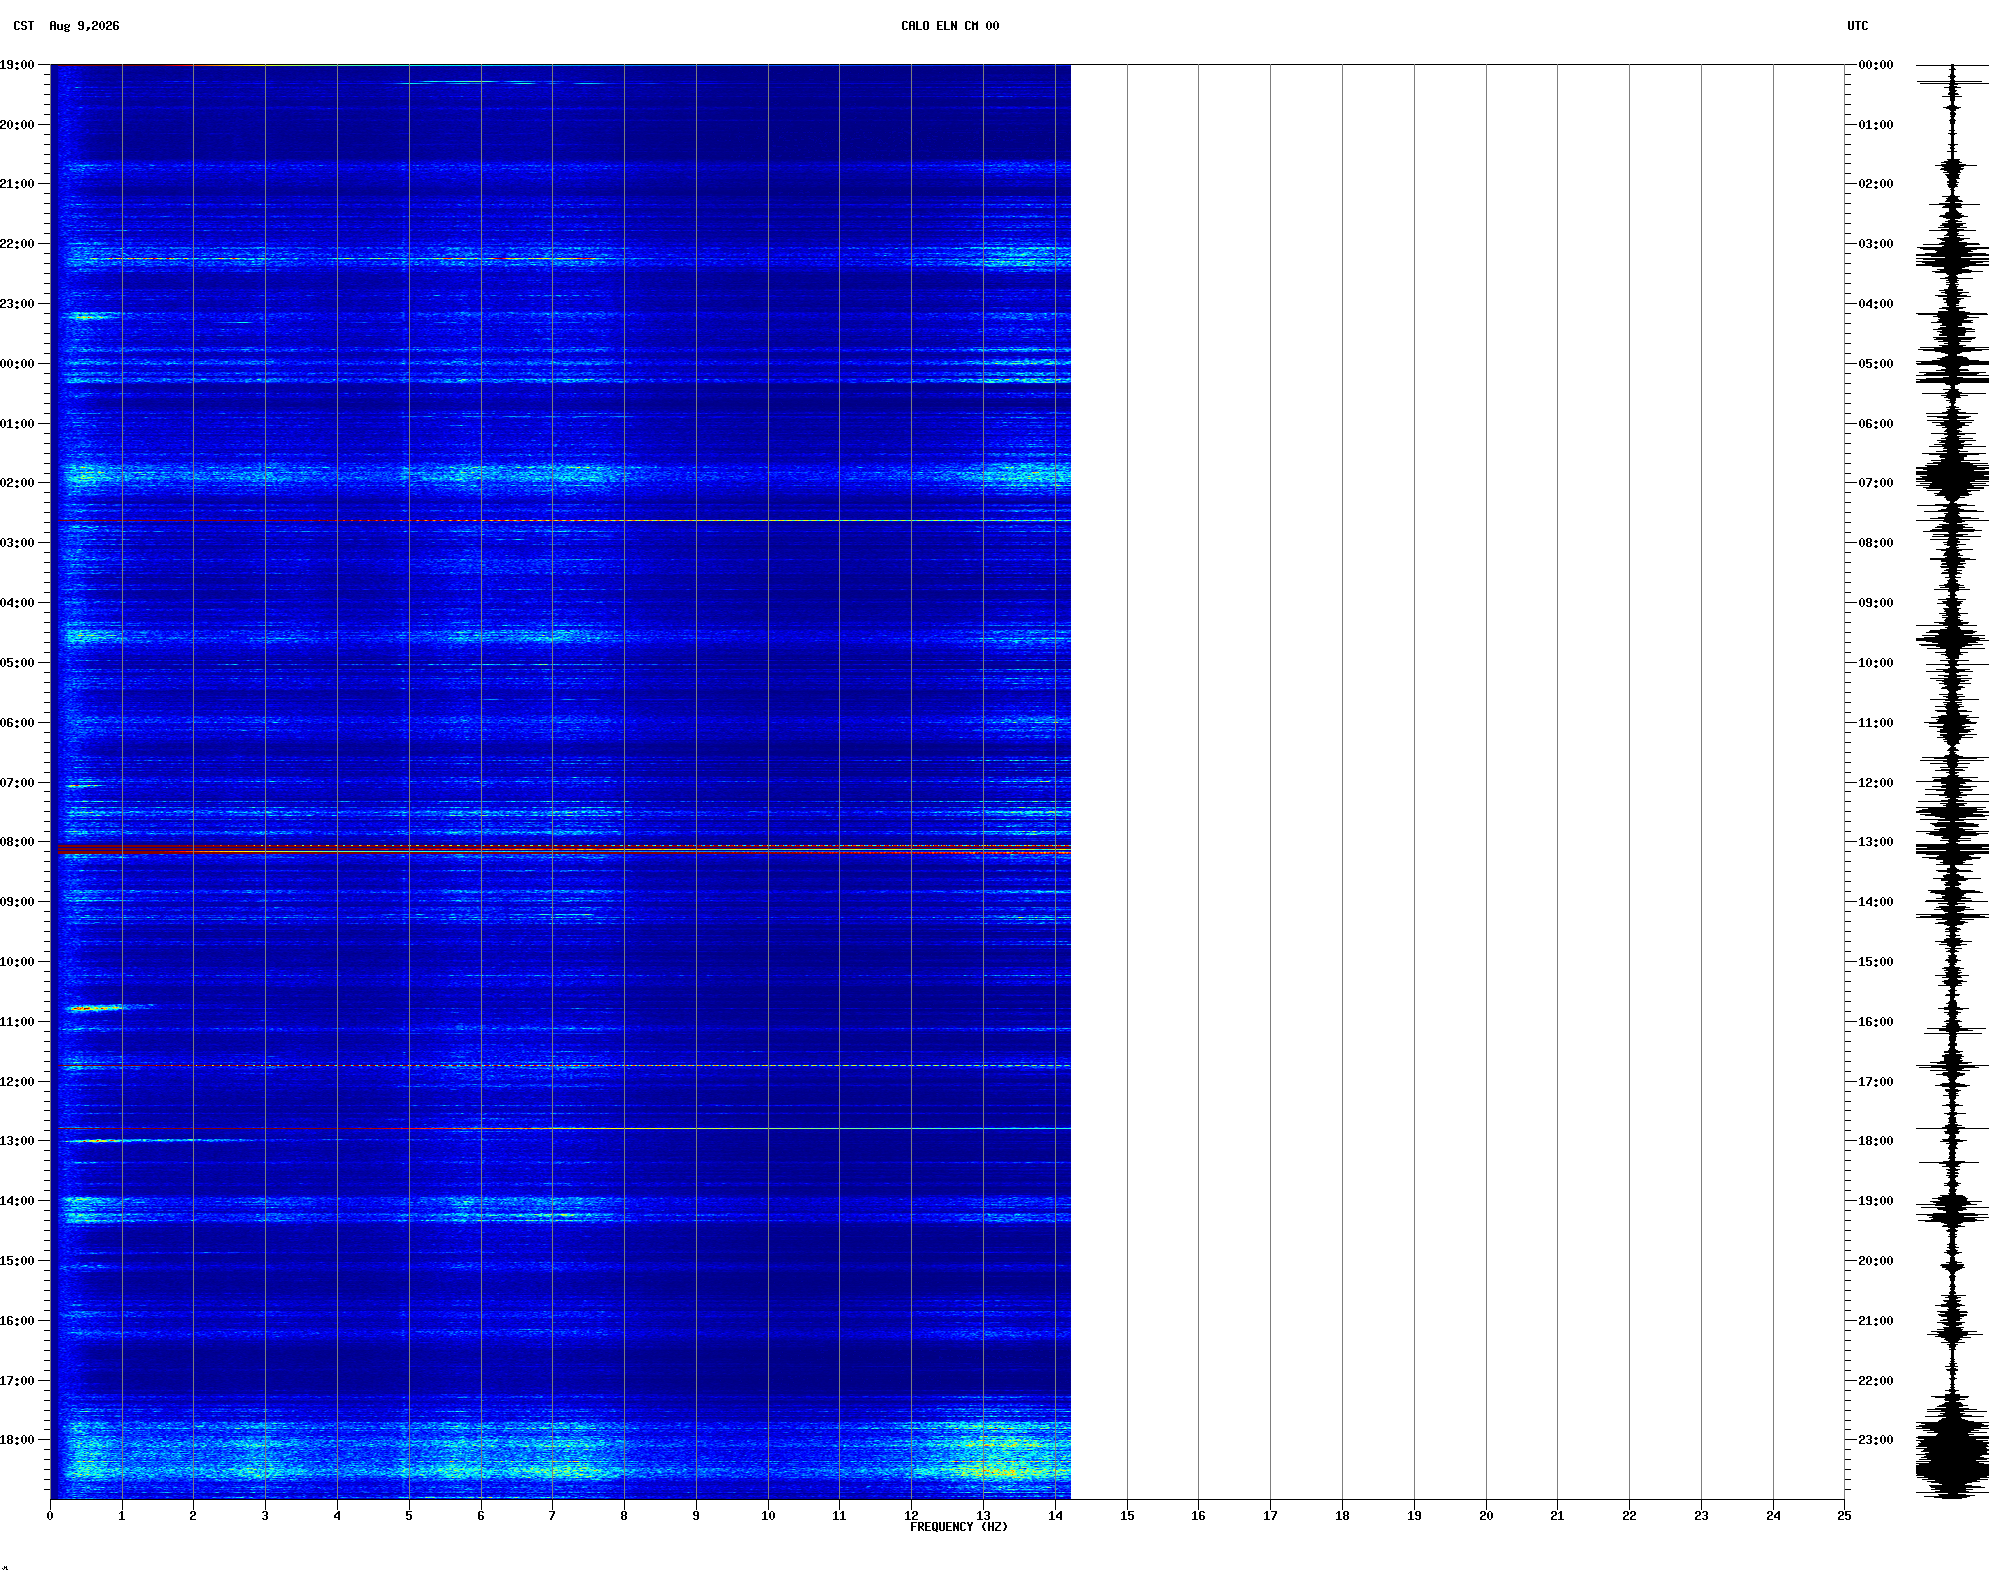The width and height of the screenshot is (1996, 1579).
Task: Click the 18:00 tick label on CST axis
Action: (17, 1440)
